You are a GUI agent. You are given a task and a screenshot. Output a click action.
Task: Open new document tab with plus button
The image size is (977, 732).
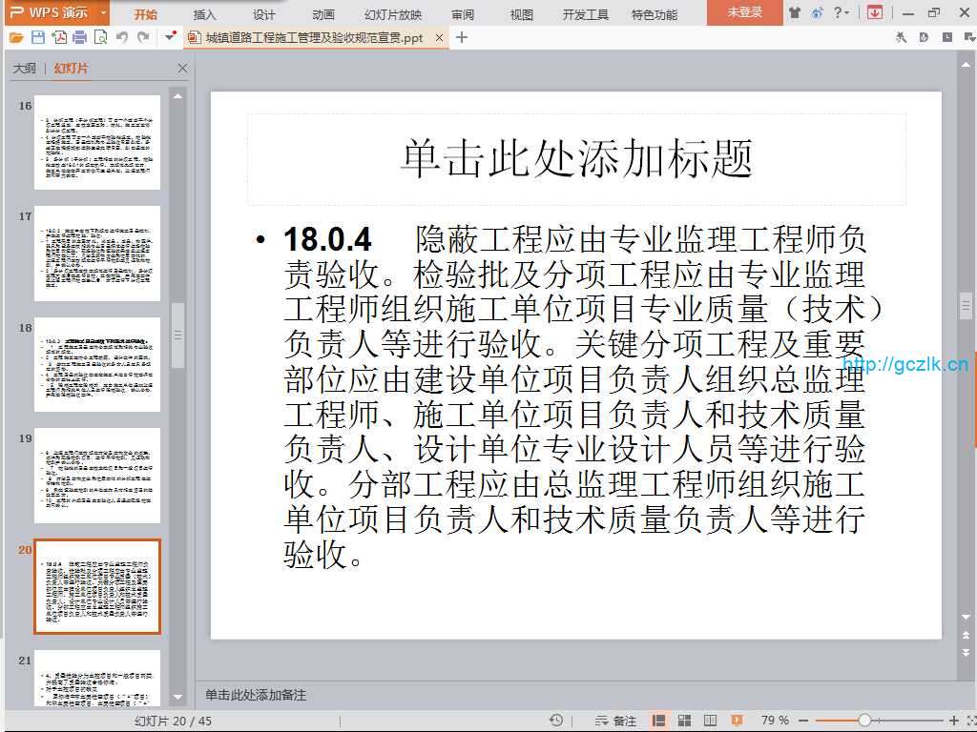[x=462, y=37]
